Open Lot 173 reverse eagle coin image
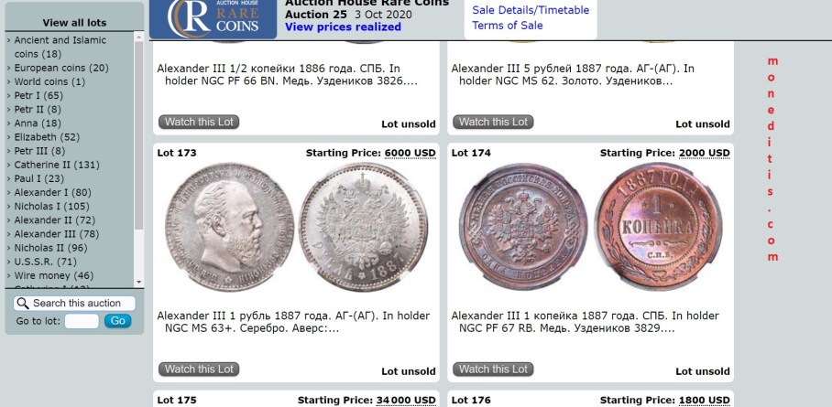Screen dimensions: 832x407 363,226
